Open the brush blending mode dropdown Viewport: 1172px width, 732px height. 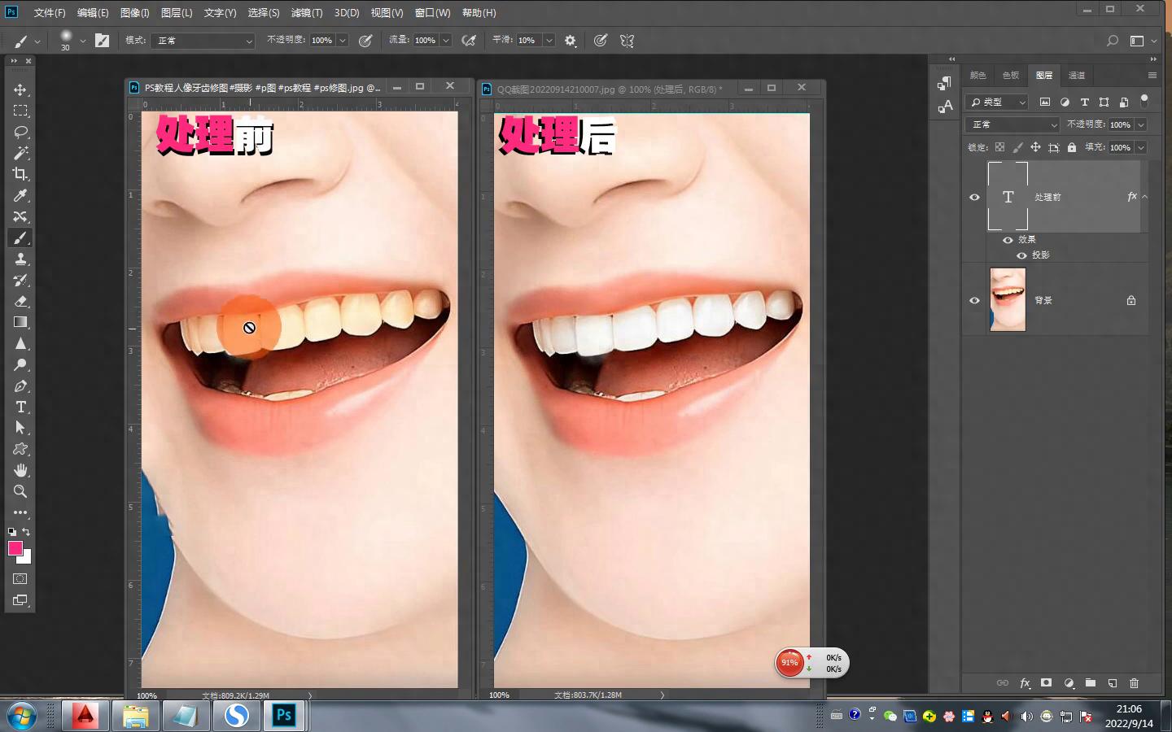(203, 41)
